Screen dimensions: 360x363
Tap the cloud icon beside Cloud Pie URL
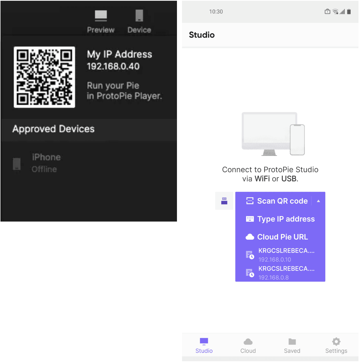click(x=250, y=237)
